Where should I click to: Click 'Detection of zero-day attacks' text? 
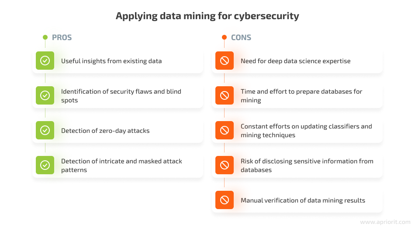pyautogui.click(x=105, y=131)
